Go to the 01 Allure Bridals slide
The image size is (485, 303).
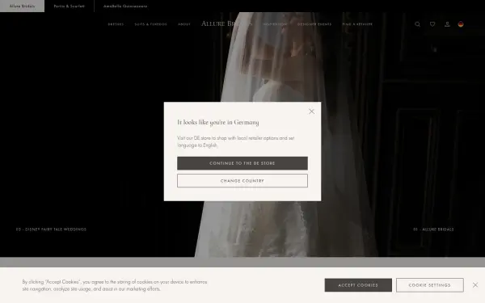(x=433, y=229)
